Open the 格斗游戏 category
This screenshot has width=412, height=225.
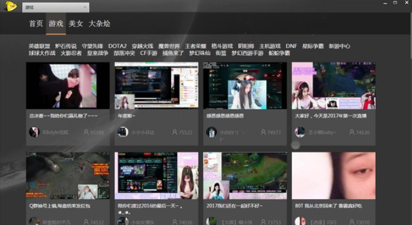click(x=222, y=46)
